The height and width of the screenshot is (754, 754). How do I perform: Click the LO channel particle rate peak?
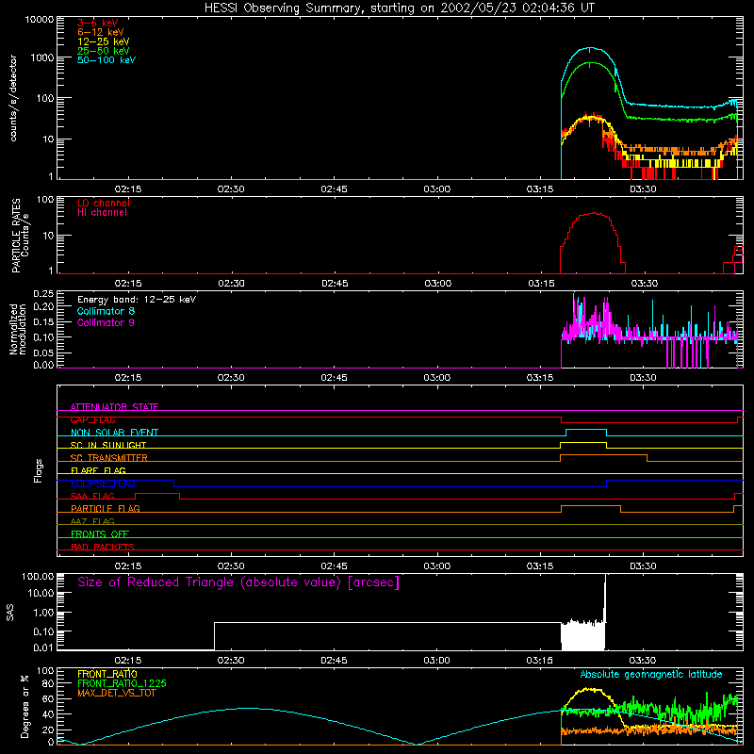tap(595, 213)
